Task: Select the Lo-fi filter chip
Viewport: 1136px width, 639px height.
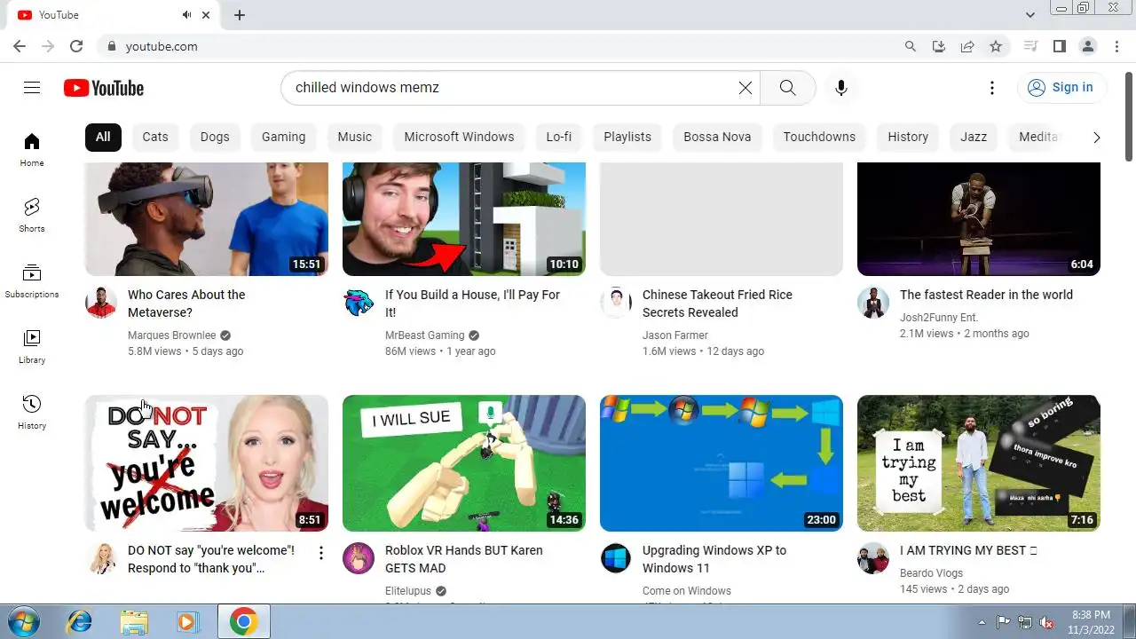Action: (558, 137)
